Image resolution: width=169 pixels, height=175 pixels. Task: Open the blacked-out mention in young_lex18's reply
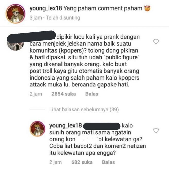click(102, 126)
